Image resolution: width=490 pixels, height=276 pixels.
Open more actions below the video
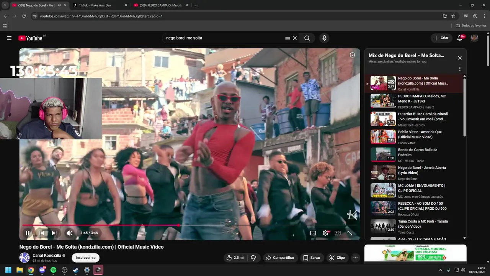355,258
